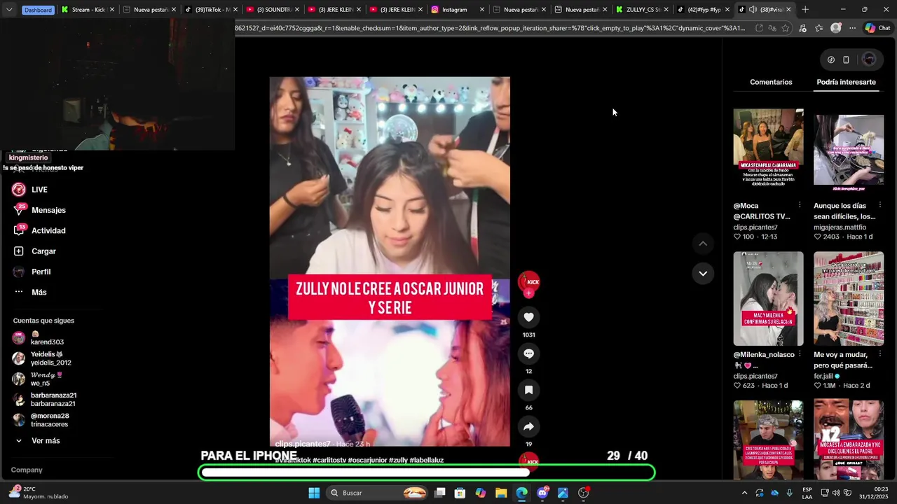Switch to Podría interesarte tab
Viewport: 897px width, 504px height.
(846, 82)
